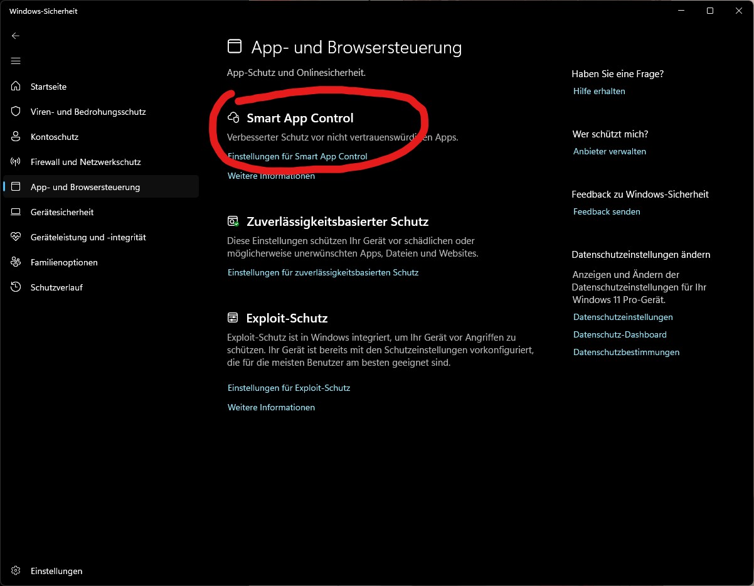Open Einstellungen für Exploit-Schutz
This screenshot has height=586, width=754.
[289, 388]
